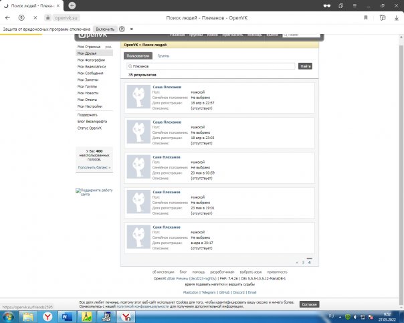
Task: Click the volume speaker icon in the system tray
Action: pyautogui.click(x=355, y=317)
